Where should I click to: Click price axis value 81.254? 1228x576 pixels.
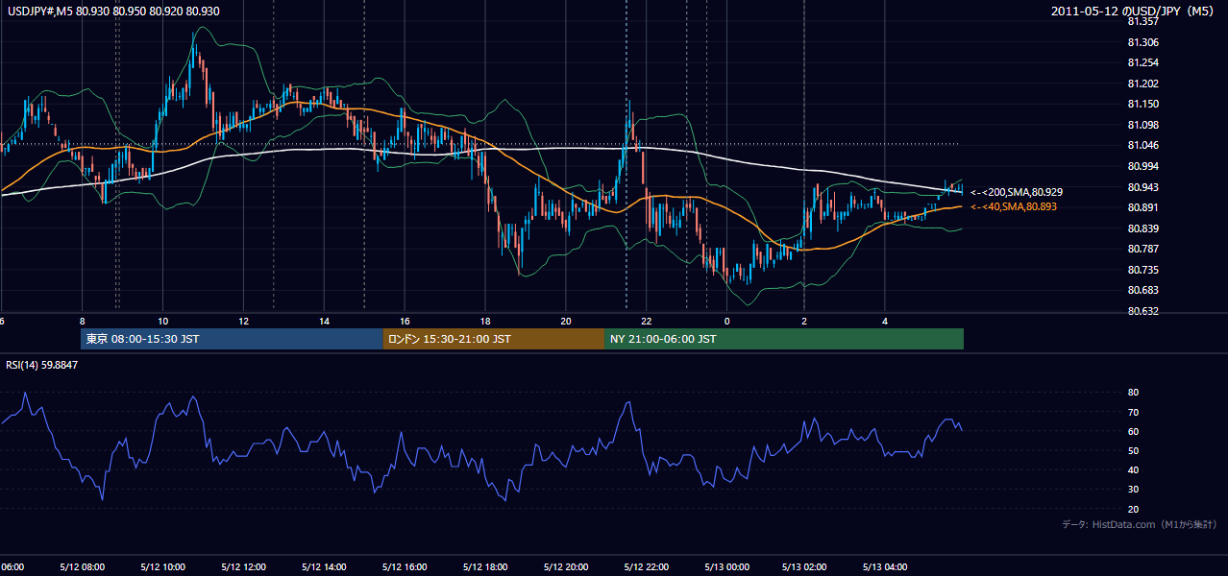point(1142,62)
